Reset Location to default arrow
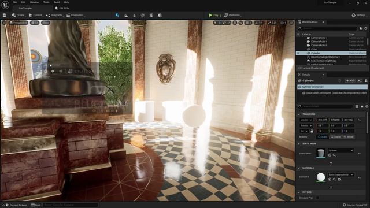 pos(359,120)
